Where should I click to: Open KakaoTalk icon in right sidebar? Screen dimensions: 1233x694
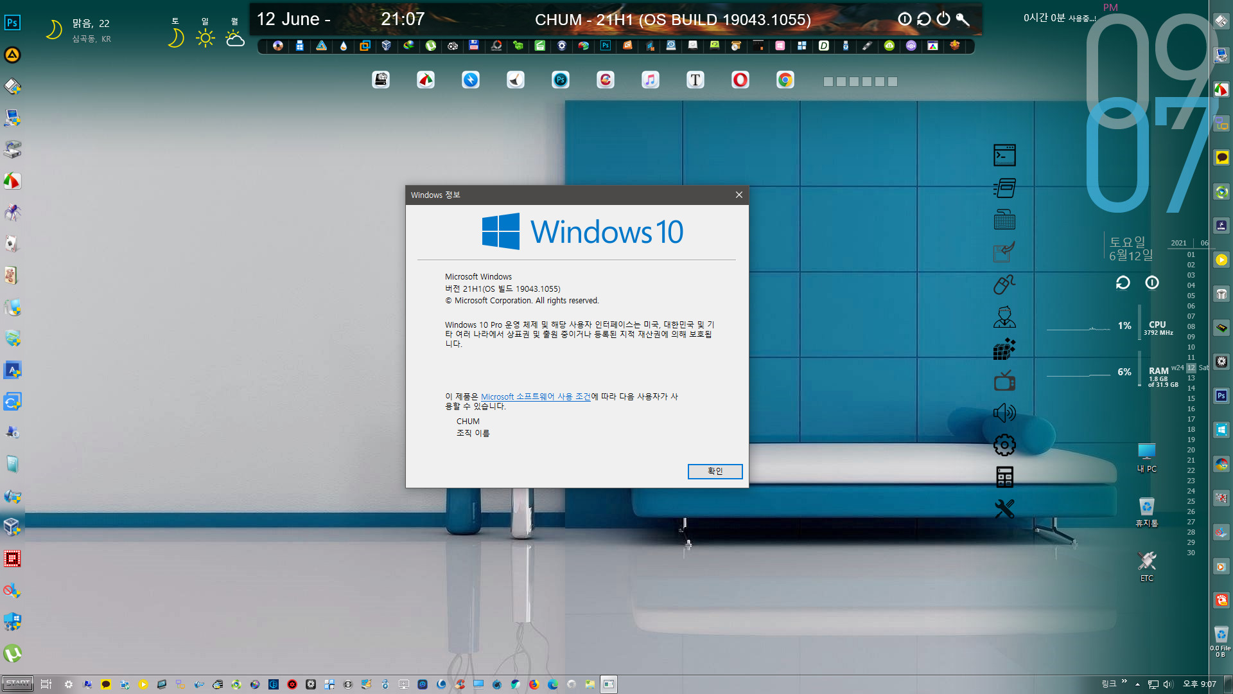(1221, 157)
